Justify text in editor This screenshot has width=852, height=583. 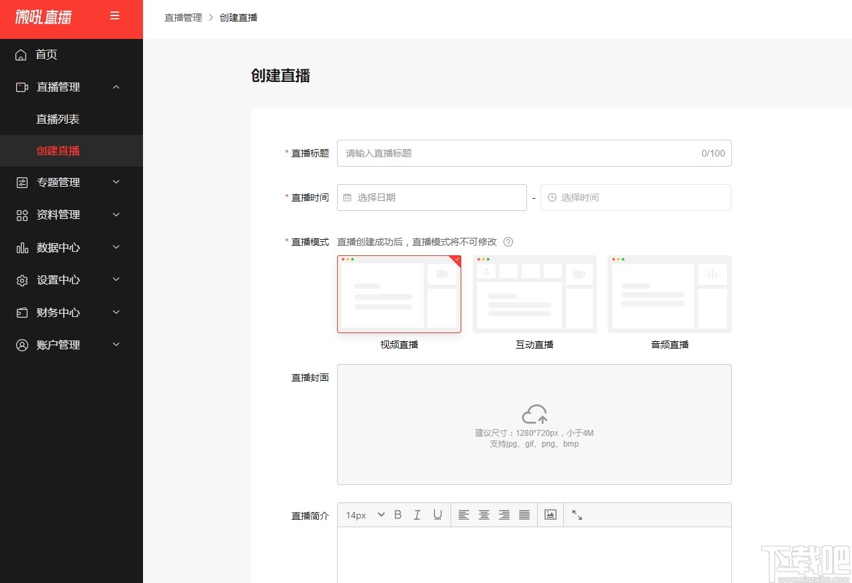point(524,514)
